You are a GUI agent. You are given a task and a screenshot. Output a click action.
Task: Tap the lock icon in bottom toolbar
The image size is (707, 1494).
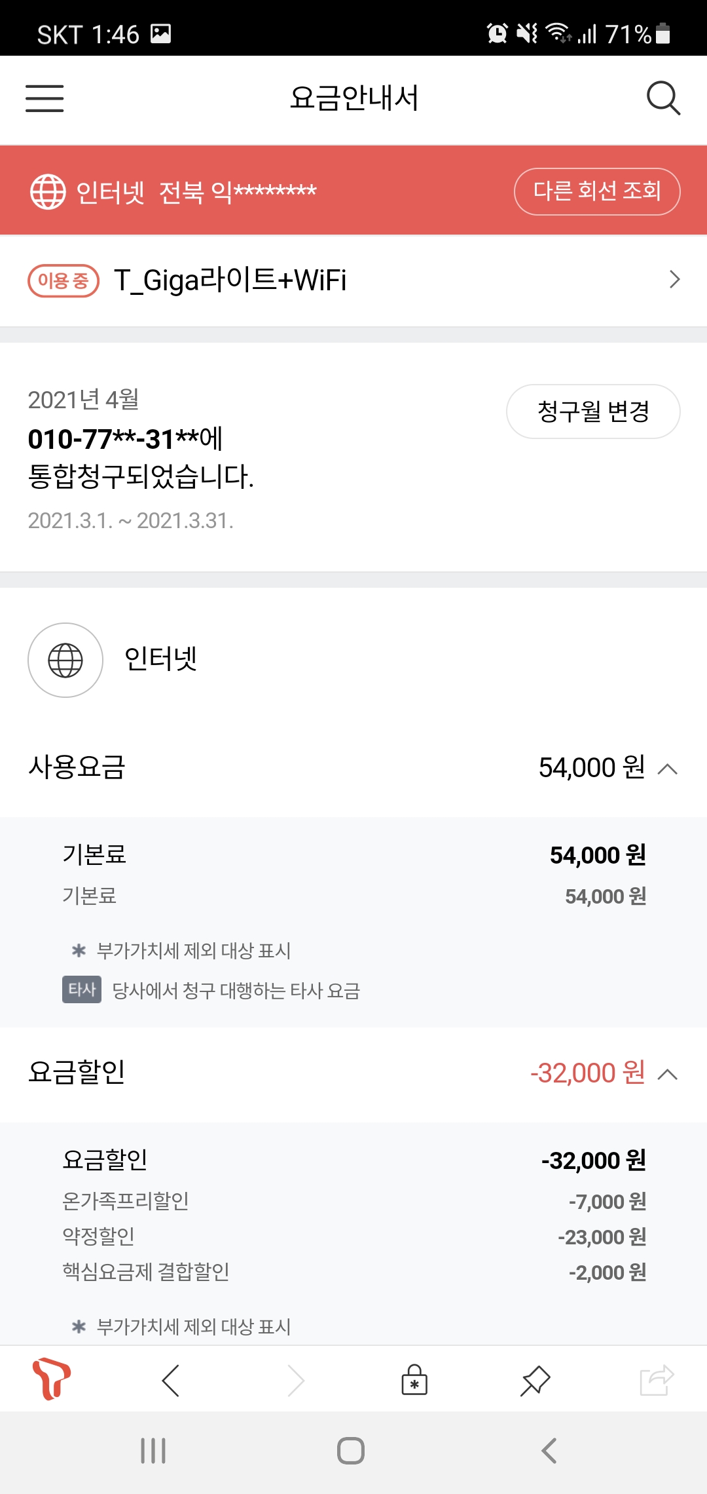click(x=414, y=1380)
